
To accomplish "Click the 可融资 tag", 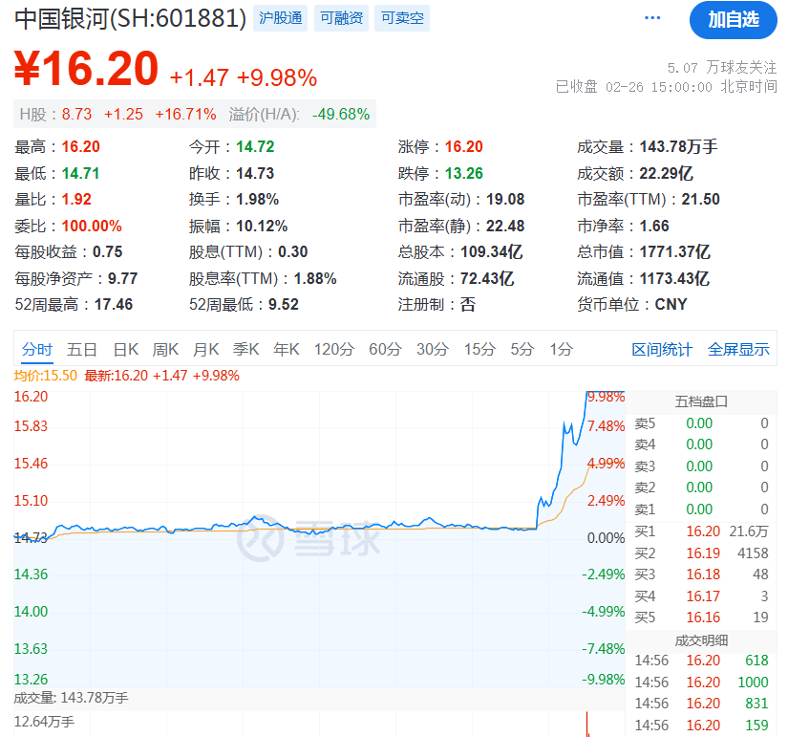I will pyautogui.click(x=341, y=18).
